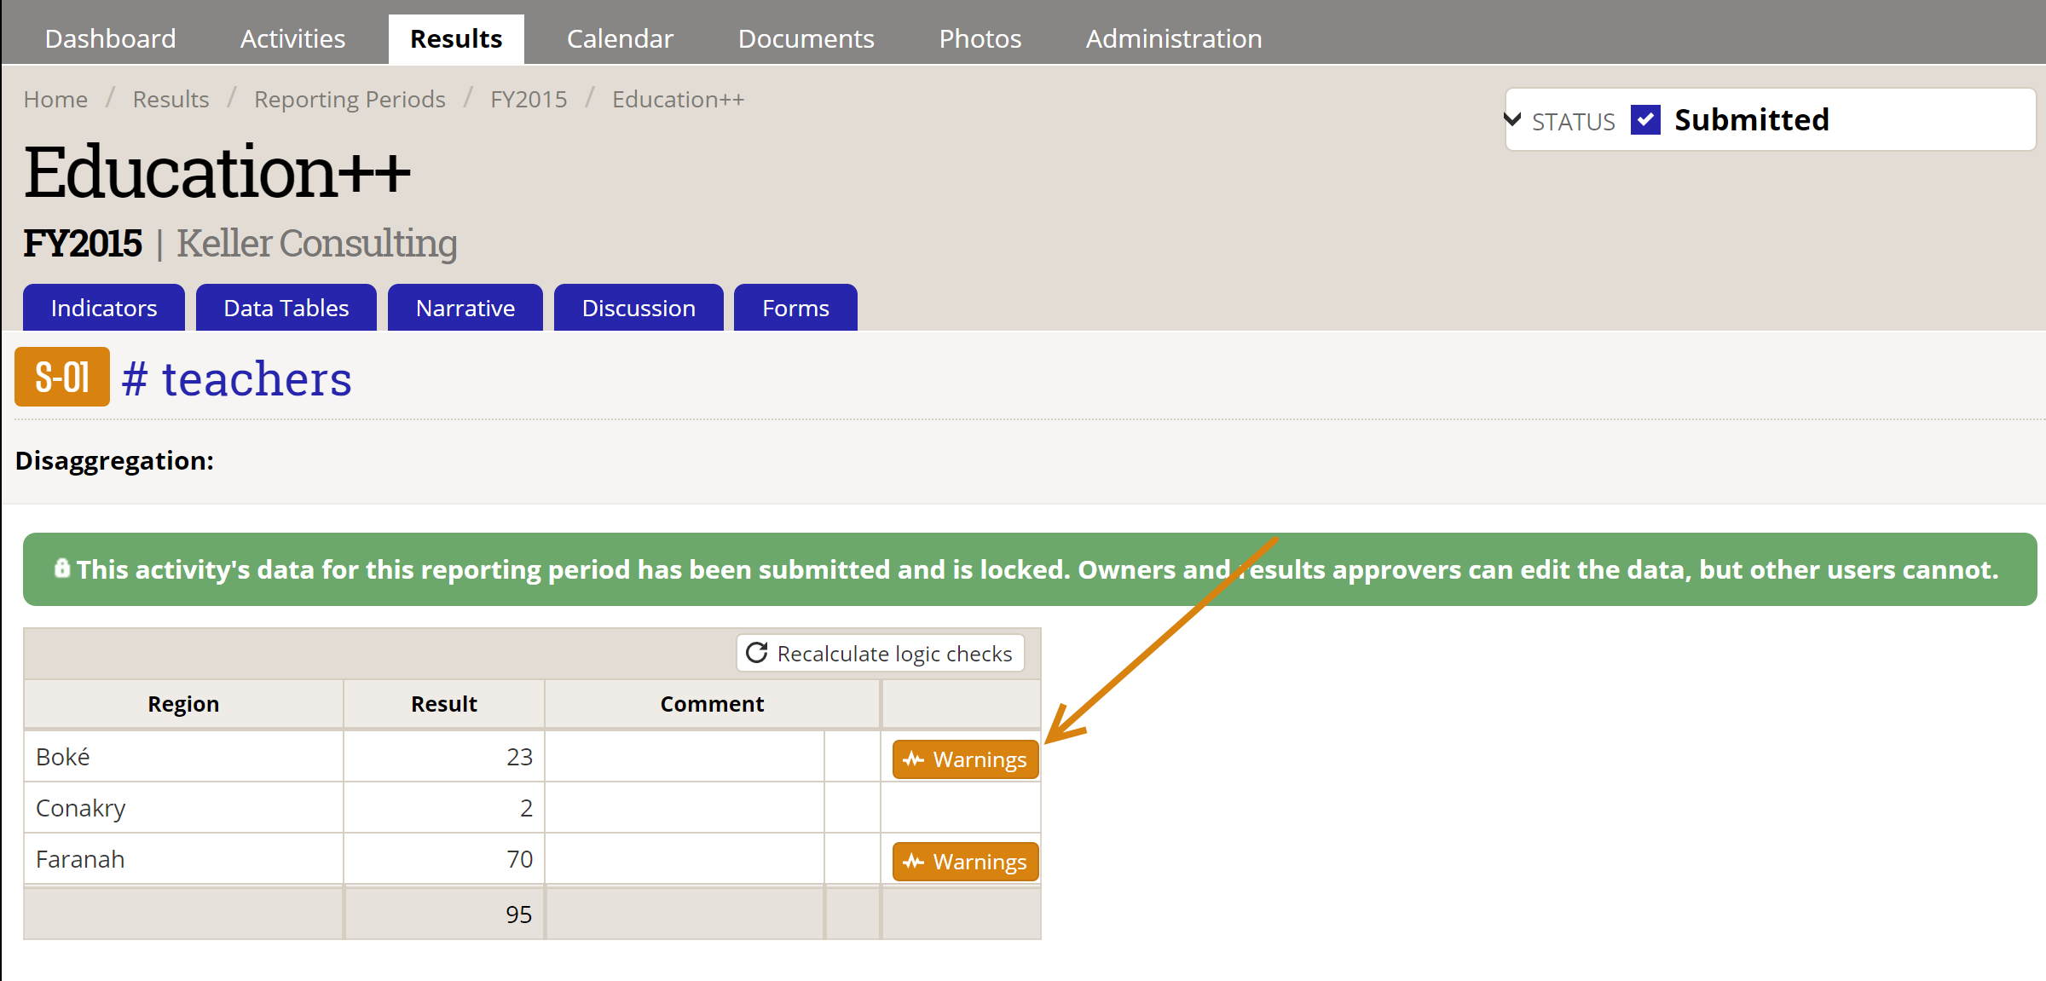Click the Forms button
Viewport: 2046px width, 981px height.
point(795,308)
